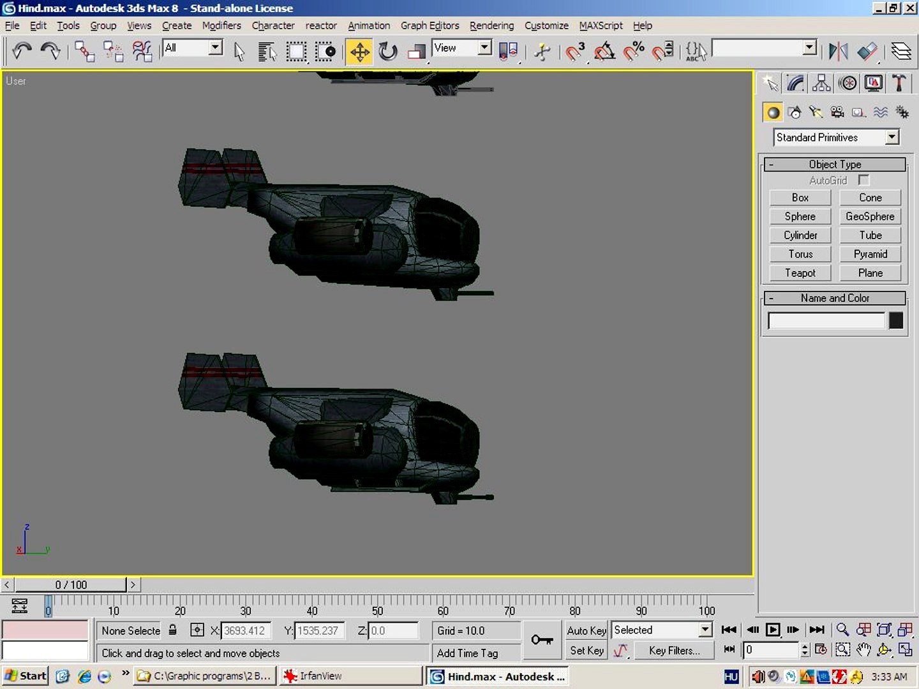
Task: Open the Modifiers menu
Action: pos(221,26)
